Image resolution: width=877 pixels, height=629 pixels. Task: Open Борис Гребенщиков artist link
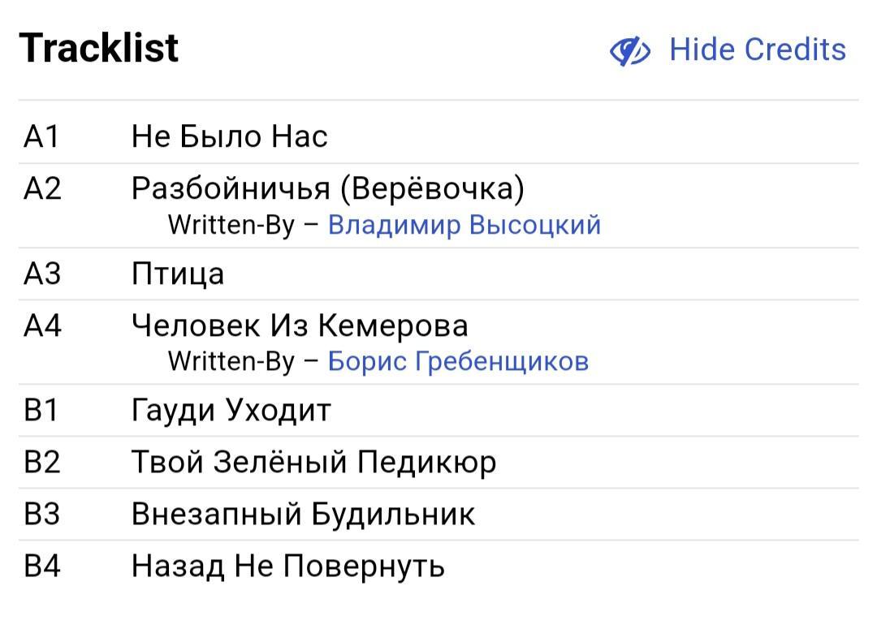point(458,361)
